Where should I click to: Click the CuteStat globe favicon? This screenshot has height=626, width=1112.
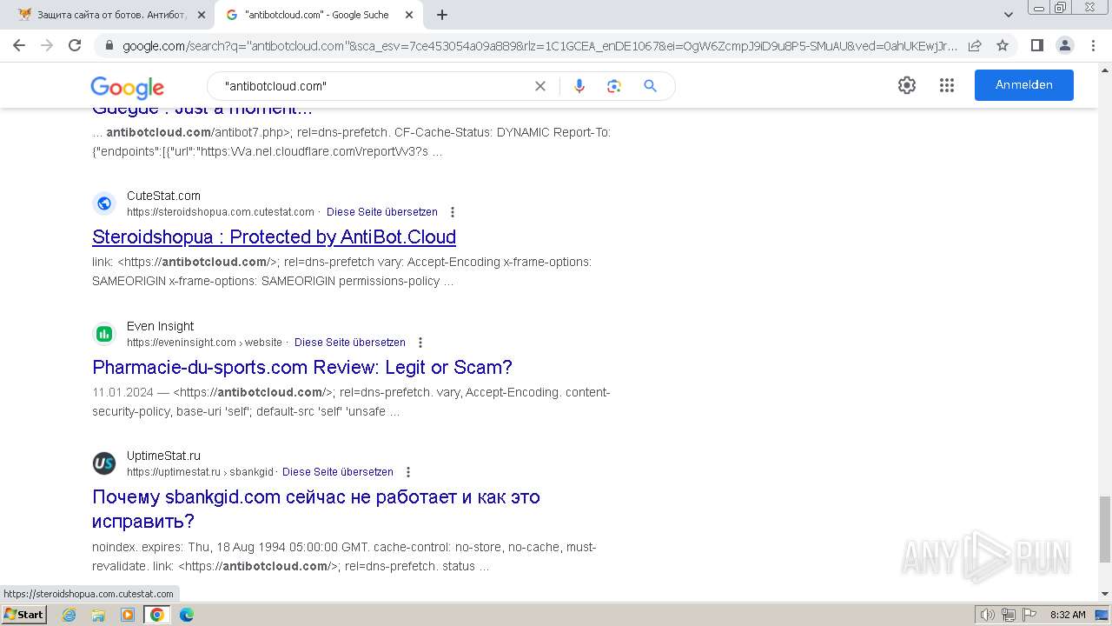click(104, 203)
